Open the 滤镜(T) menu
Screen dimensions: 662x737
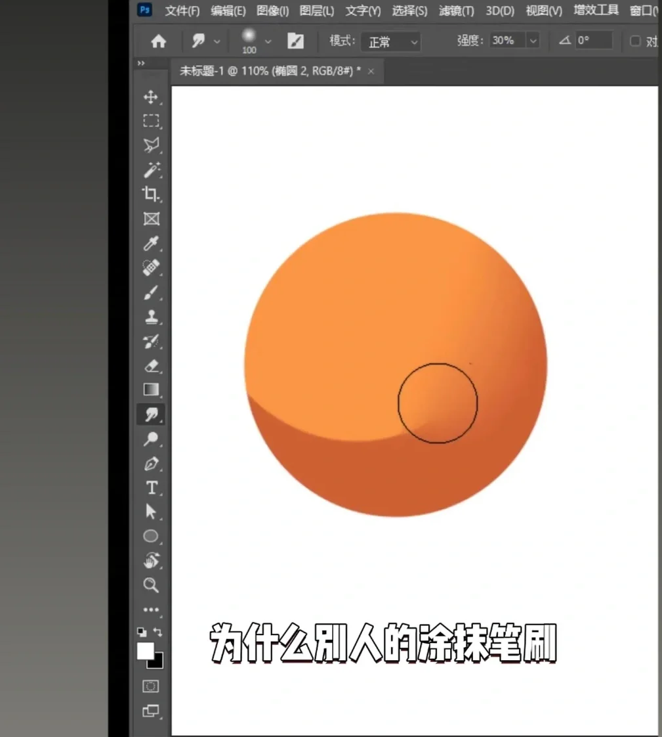pyautogui.click(x=456, y=11)
